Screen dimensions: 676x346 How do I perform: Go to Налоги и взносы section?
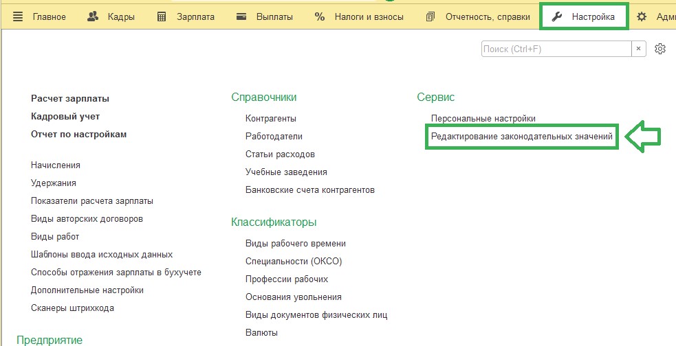359,16
